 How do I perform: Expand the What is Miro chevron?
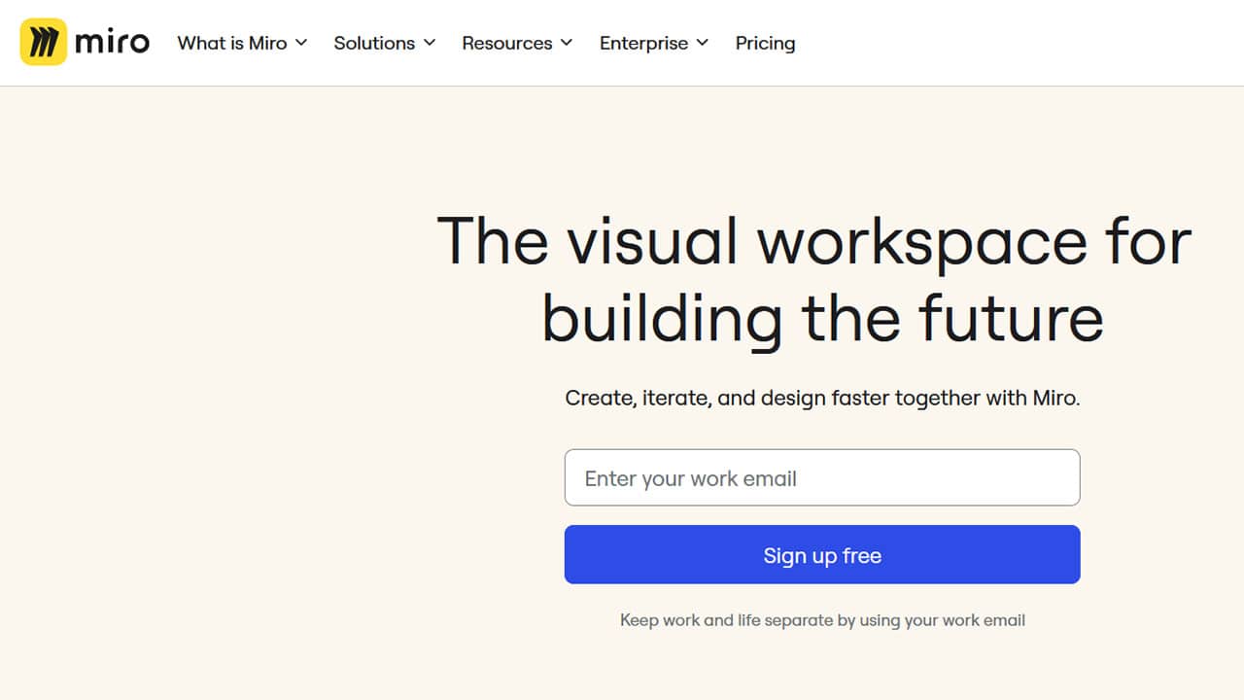pos(301,43)
